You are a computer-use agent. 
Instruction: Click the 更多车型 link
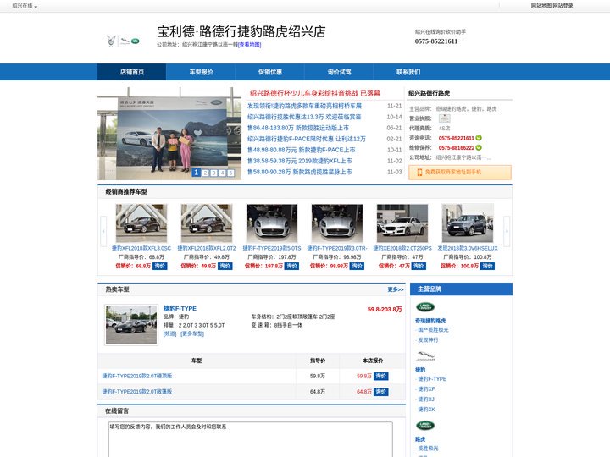[192, 333]
